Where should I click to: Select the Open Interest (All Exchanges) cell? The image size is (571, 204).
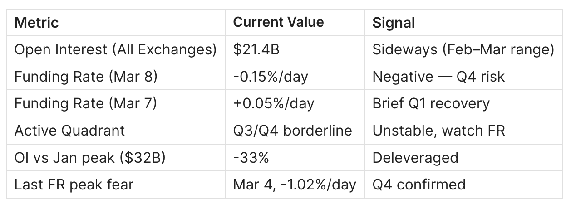click(x=115, y=50)
